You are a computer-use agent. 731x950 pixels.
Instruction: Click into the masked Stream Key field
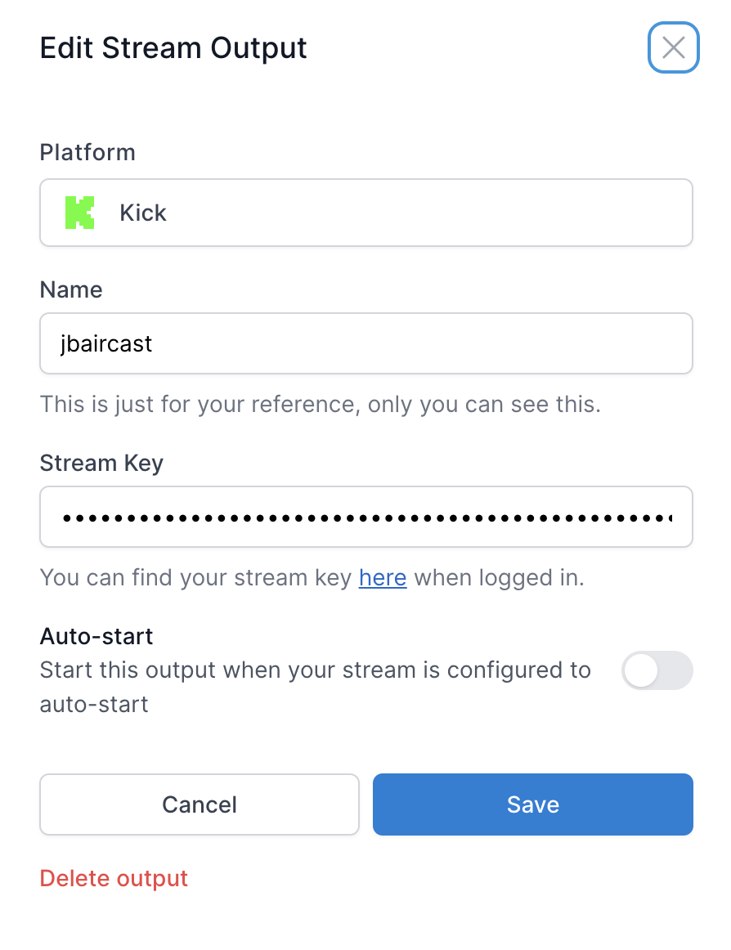click(366, 517)
